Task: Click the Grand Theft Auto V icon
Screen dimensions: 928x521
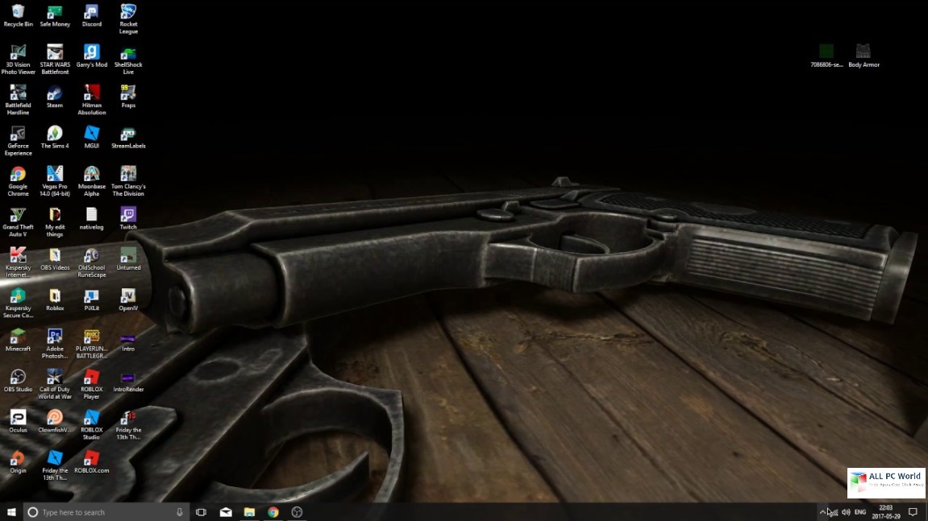Action: click(18, 215)
